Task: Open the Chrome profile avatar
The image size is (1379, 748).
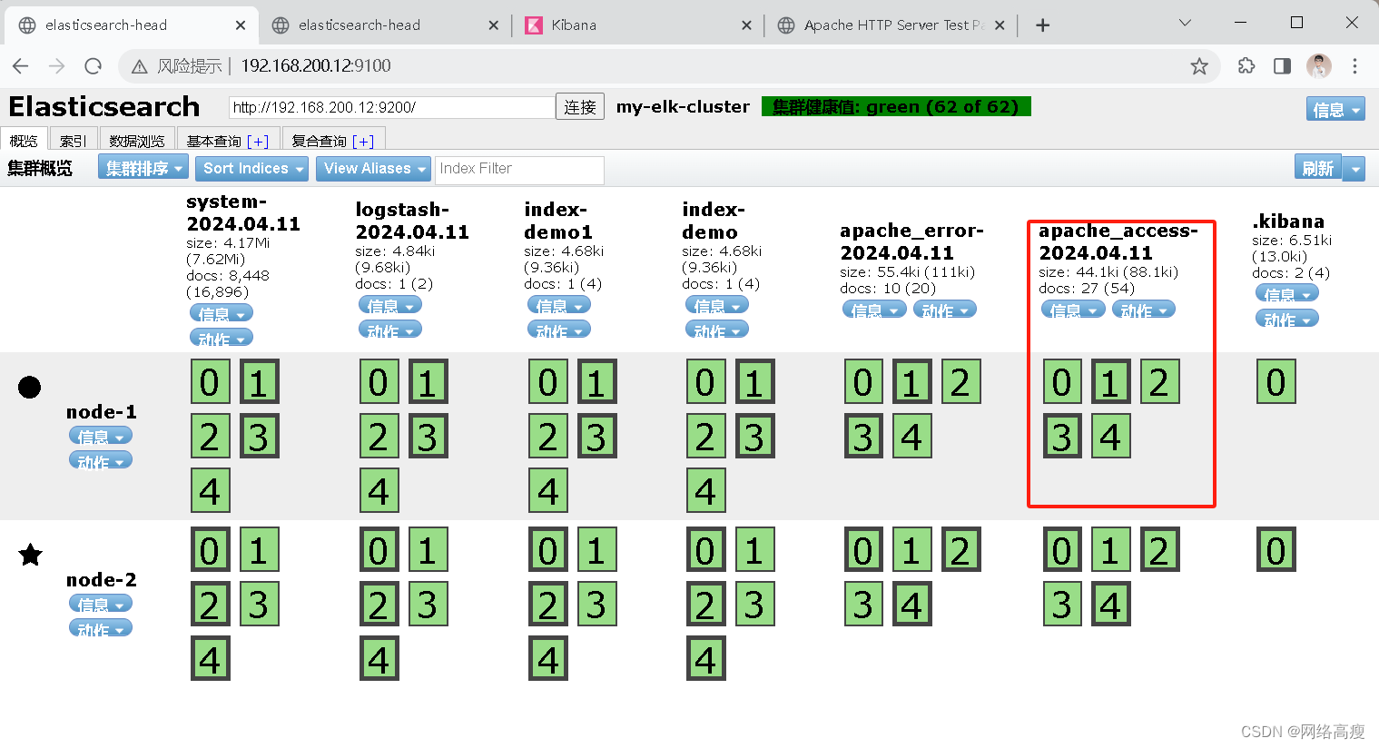Action: point(1318,65)
